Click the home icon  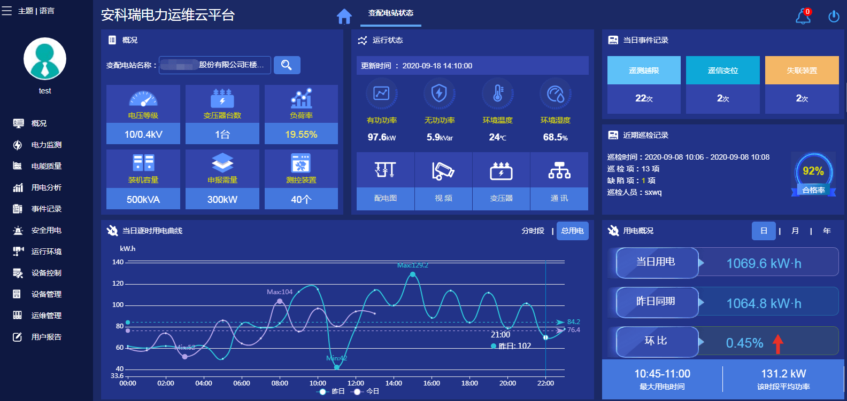click(344, 17)
